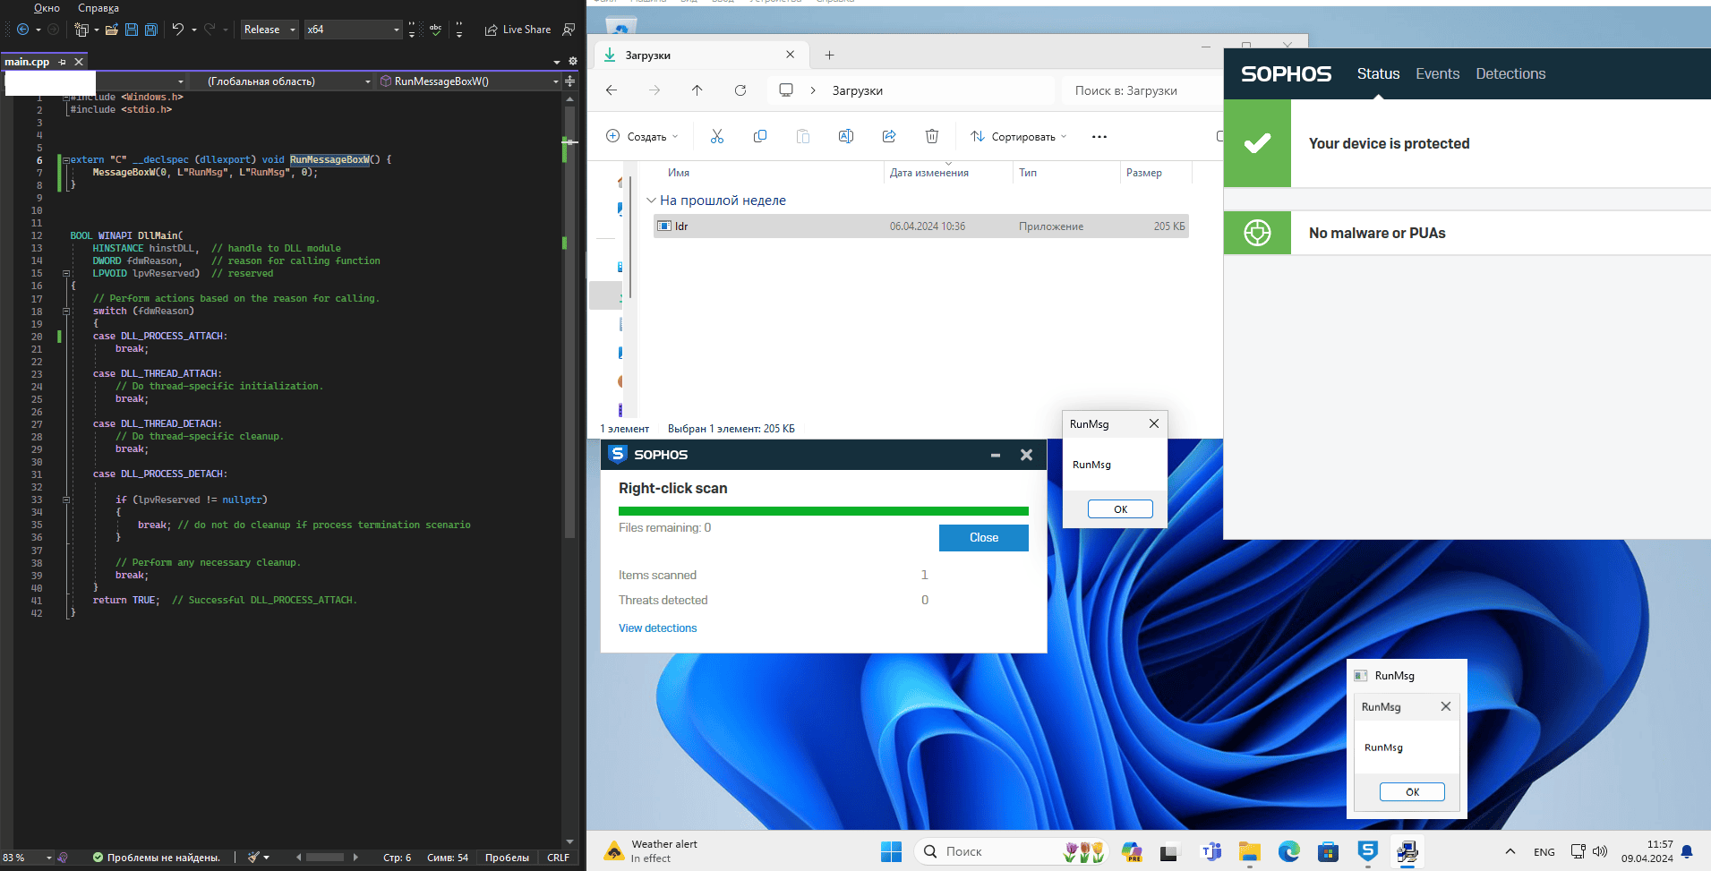Image resolution: width=1711 pixels, height=871 pixels.
Task: Open the three-dot more options in Explorer
Action: (1099, 137)
